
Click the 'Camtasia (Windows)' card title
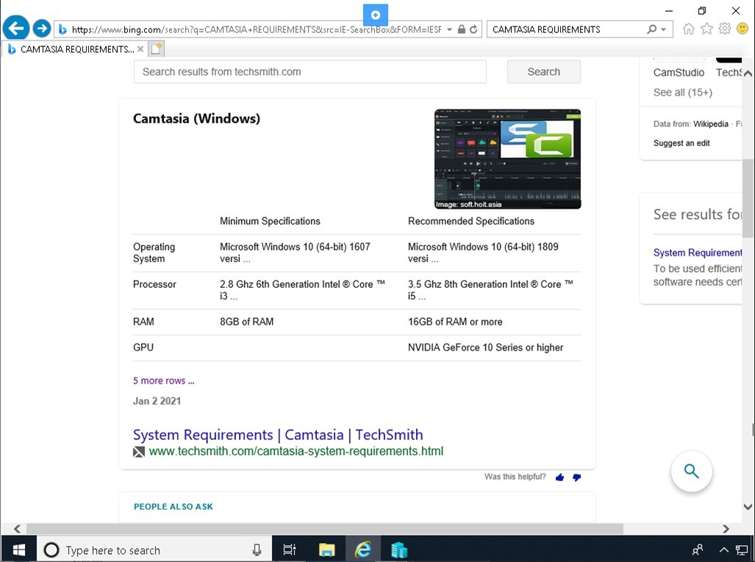196,118
